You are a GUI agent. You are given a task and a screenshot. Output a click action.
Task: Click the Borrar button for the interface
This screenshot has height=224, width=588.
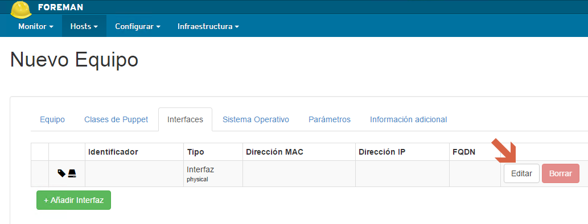(561, 173)
